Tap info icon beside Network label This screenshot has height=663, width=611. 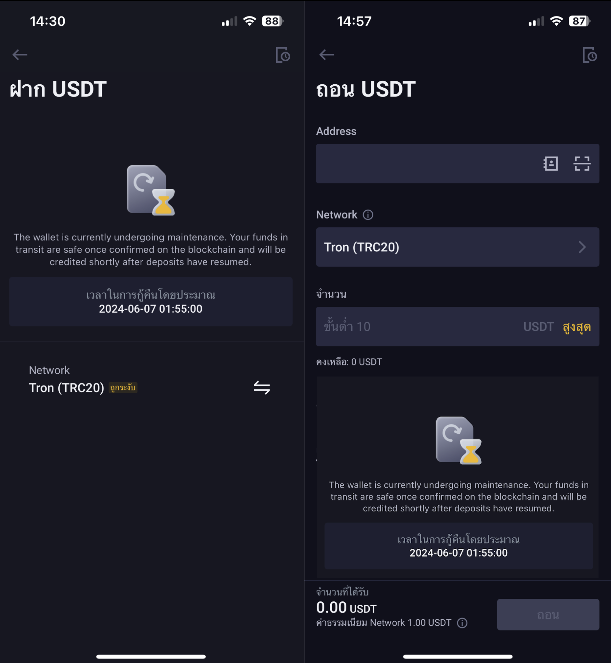[368, 215]
